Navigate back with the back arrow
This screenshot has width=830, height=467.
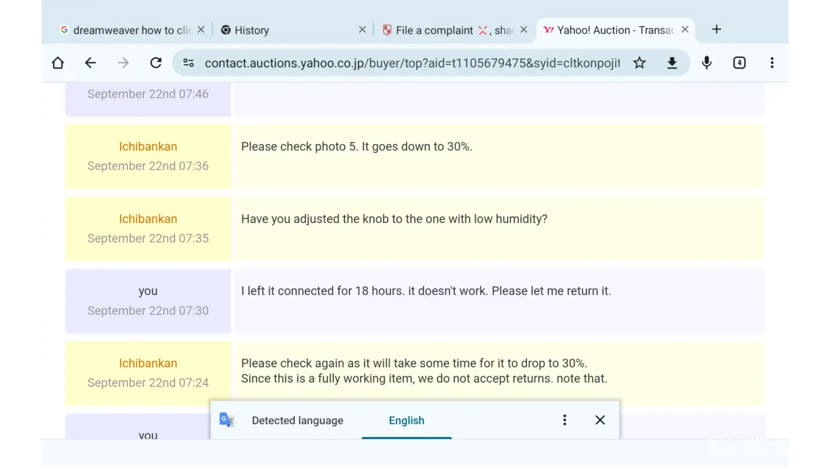click(x=91, y=63)
